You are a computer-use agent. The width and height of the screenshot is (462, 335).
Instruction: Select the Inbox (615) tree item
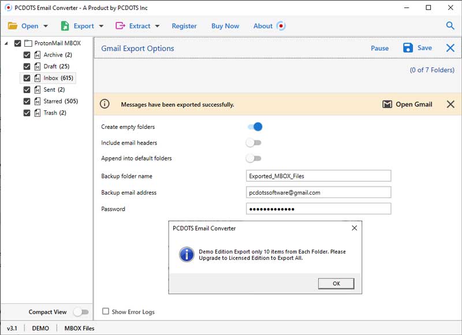58,78
